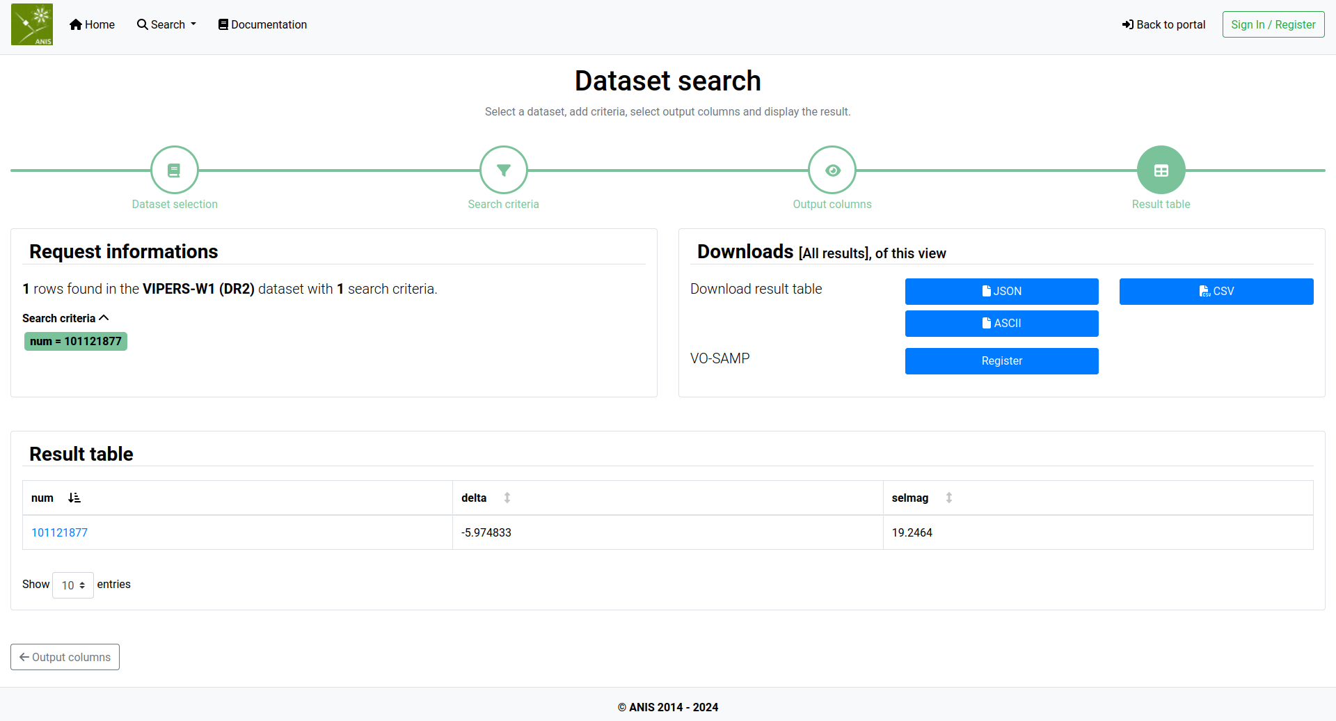This screenshot has width=1336, height=721.
Task: Open the Show entries count dropdown
Action: pyautogui.click(x=73, y=585)
